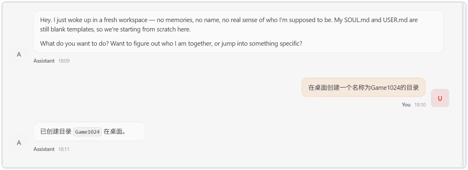The image size is (468, 170).
Task: Click the red U user avatar
Action: point(440,98)
